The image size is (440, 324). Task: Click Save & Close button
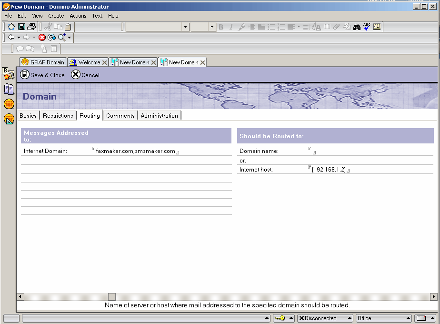[x=42, y=75]
